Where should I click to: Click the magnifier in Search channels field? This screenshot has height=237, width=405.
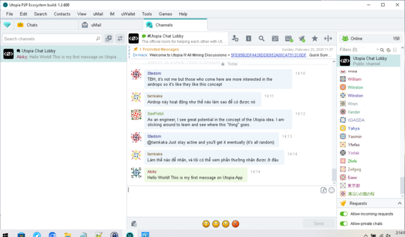98,39
